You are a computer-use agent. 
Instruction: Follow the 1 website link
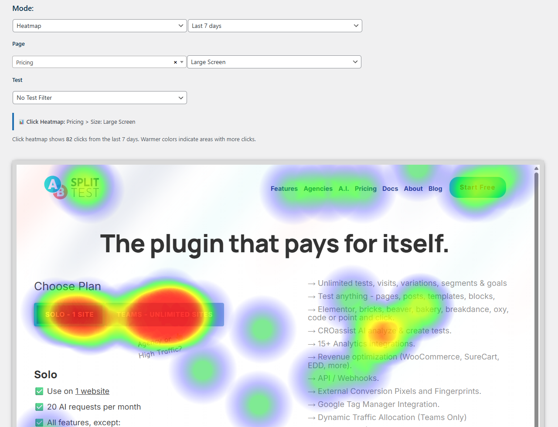click(92, 391)
